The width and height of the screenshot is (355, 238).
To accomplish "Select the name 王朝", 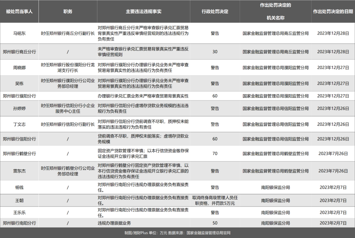I will [19, 201].
